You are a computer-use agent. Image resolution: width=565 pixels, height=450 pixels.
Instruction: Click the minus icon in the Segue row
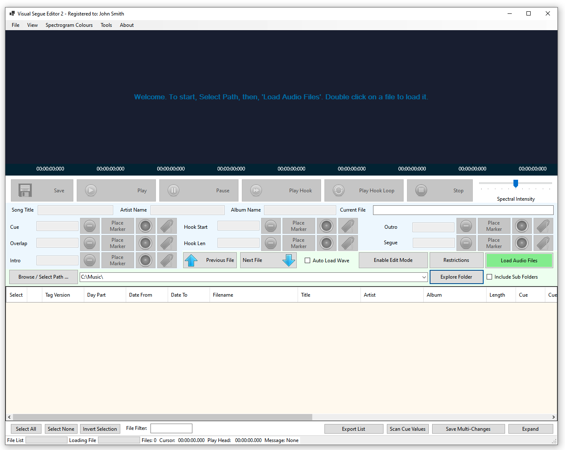[x=466, y=243]
